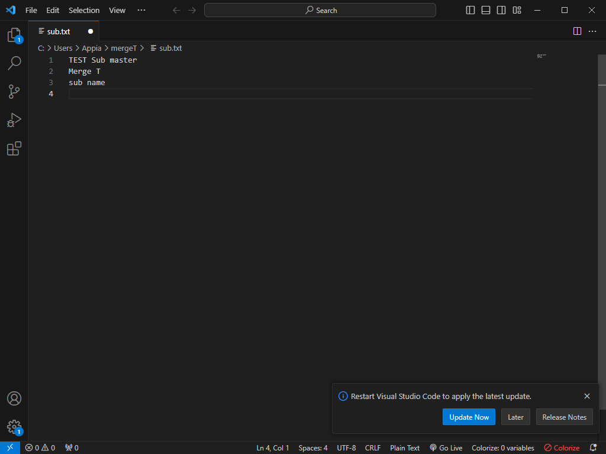This screenshot has width=606, height=454.
Task: Close the update notification
Action: 587,396
